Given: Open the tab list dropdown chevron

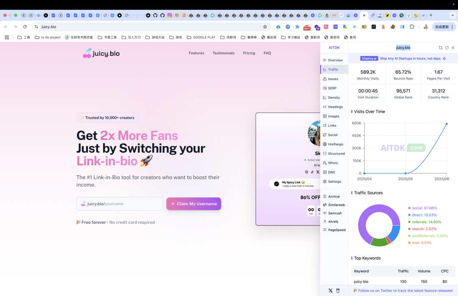Looking at the screenshot, I should [453, 15].
